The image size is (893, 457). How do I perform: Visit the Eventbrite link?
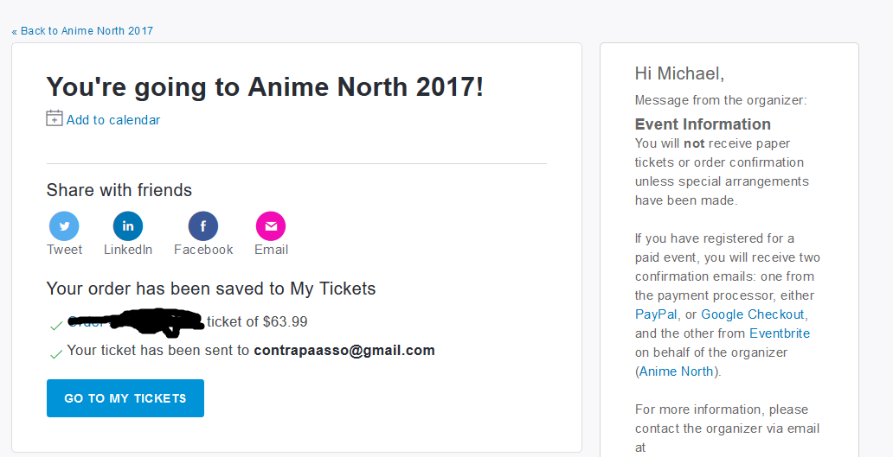coord(780,333)
